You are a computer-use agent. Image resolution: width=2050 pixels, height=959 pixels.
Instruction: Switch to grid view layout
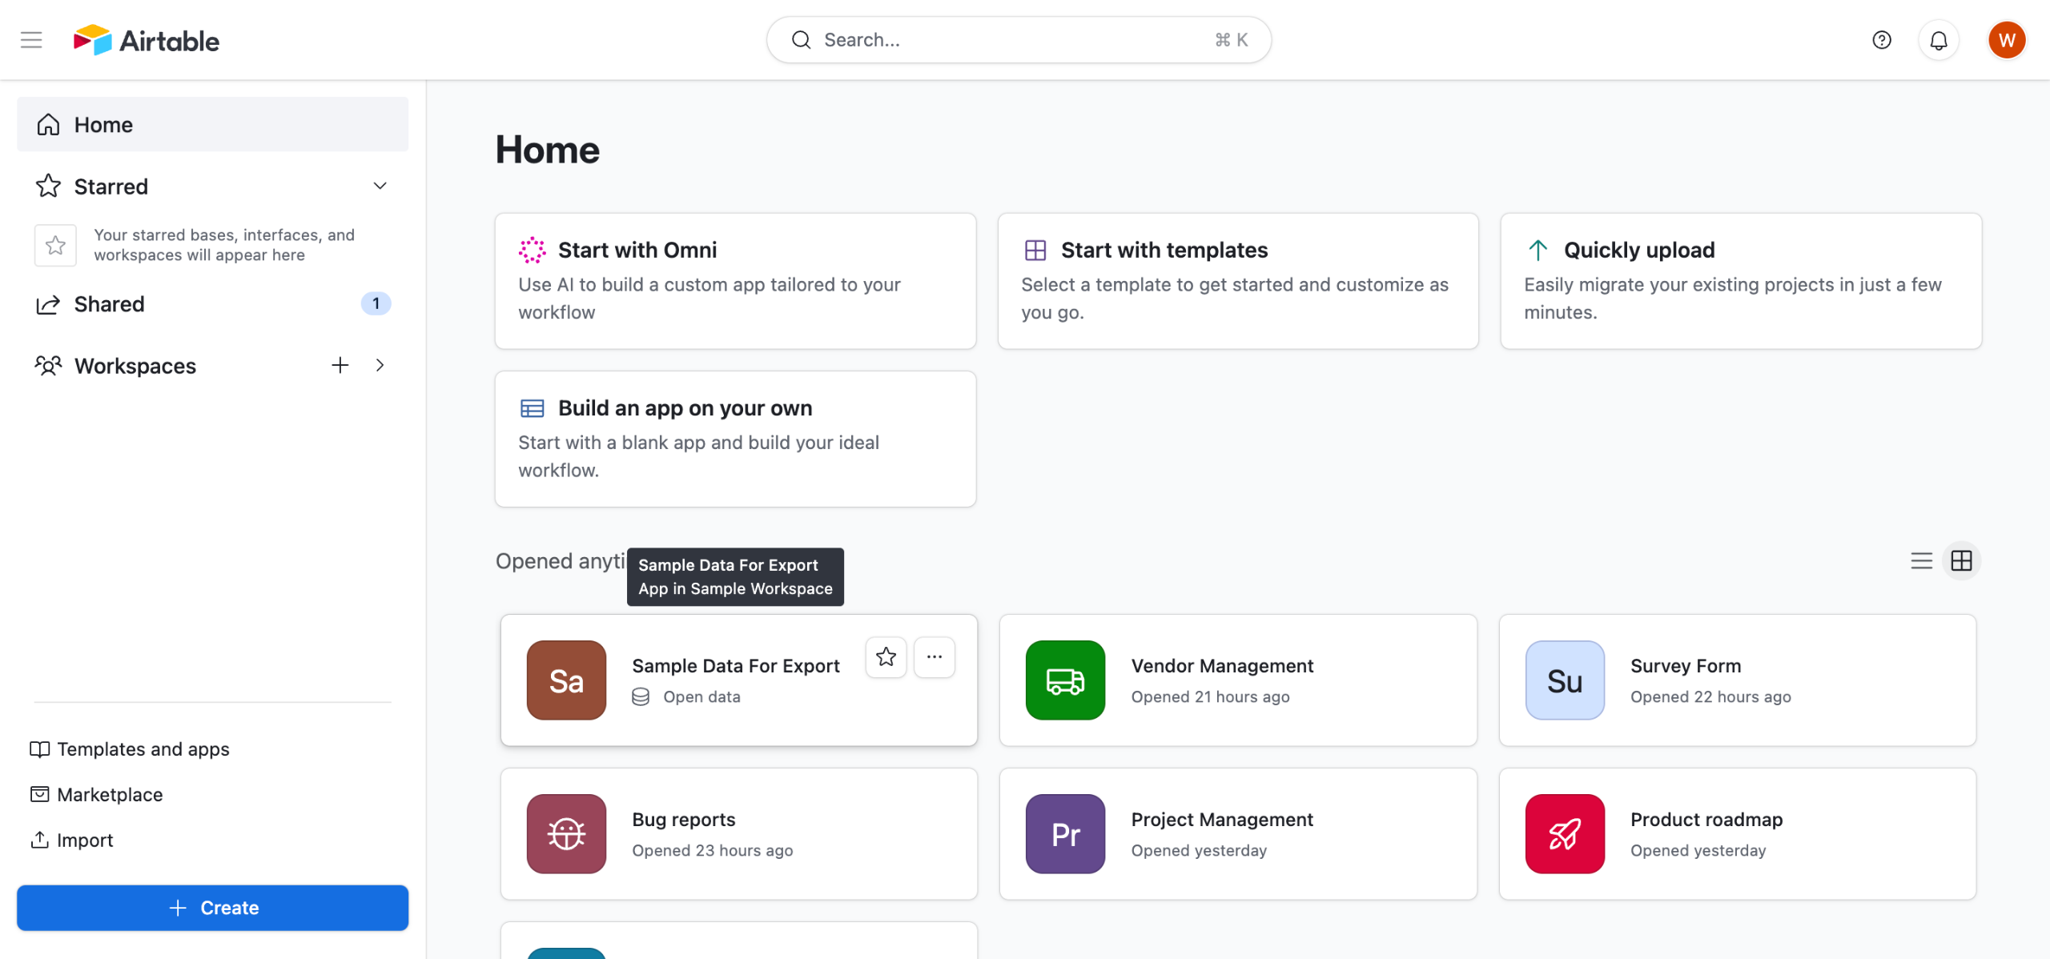click(1961, 560)
